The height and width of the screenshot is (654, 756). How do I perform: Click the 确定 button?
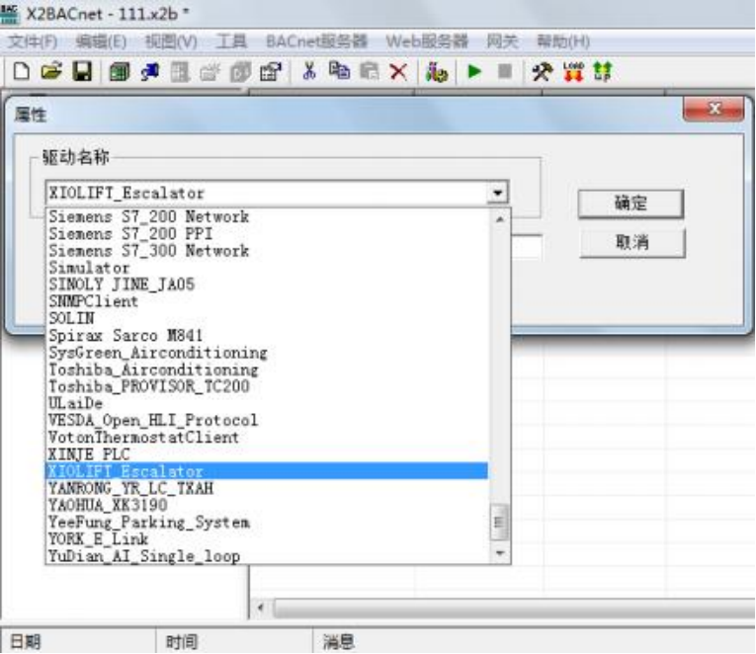click(630, 204)
